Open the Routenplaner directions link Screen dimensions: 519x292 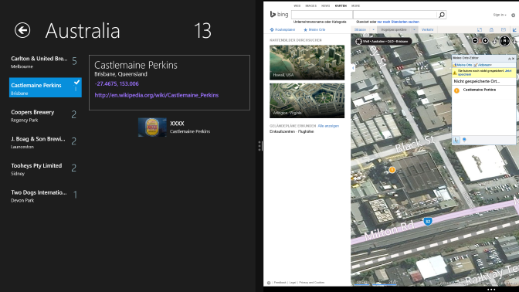(x=283, y=30)
